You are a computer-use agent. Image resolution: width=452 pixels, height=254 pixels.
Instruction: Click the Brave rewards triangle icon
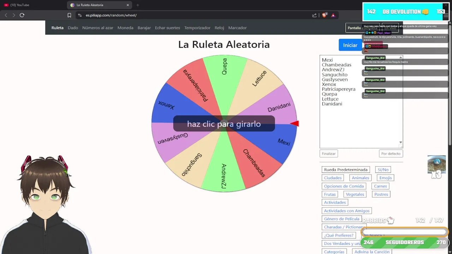[x=333, y=15]
